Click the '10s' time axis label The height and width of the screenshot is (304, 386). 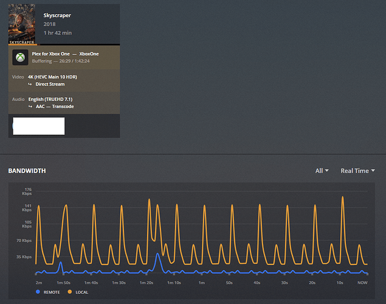point(340,283)
